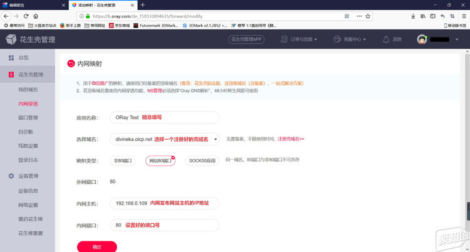The height and width of the screenshot is (252, 470).
Task: Click the 内网主机 IP address field
Action: point(164,203)
